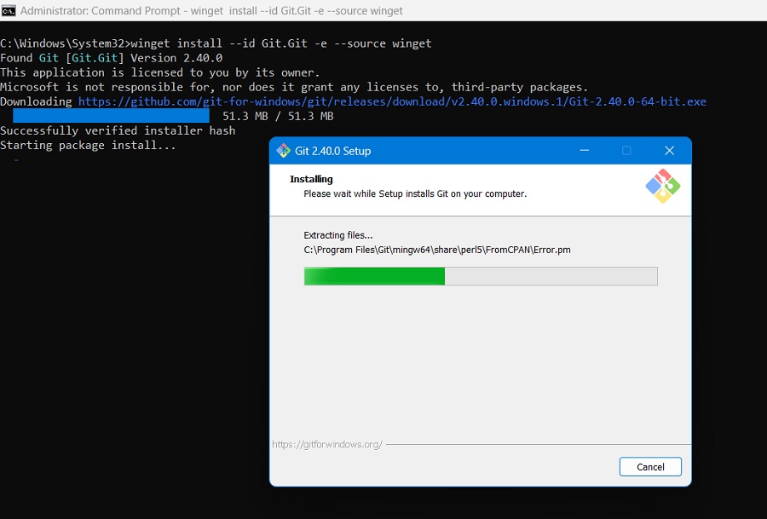Select the Git 2.40.0 Setup title bar
This screenshot has height=519, width=767.
click(426, 150)
